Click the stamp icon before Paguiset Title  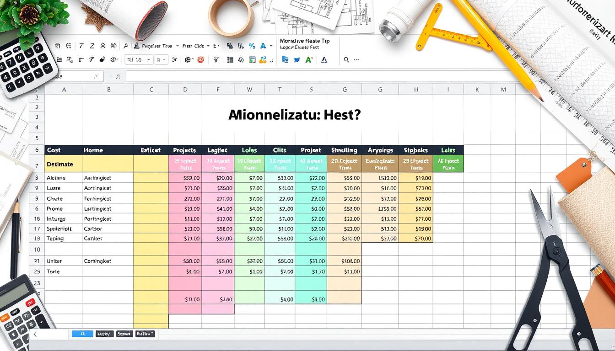point(136,46)
